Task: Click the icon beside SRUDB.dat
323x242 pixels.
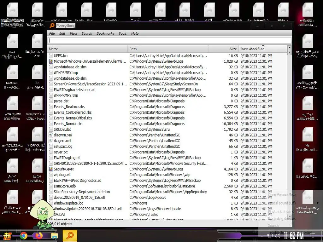Action: (x=51, y=130)
